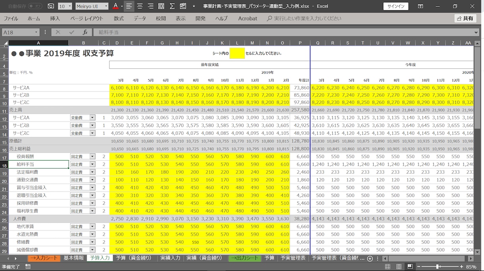Open the customize quick access toolbar dropdown
Screen dimensions: 484x271
click(194, 6)
